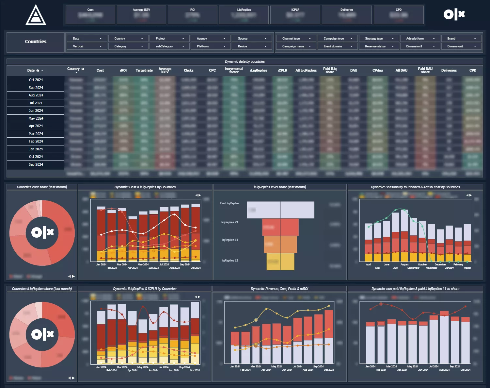Click the OLX logo inside the cost share donut

(x=42, y=232)
